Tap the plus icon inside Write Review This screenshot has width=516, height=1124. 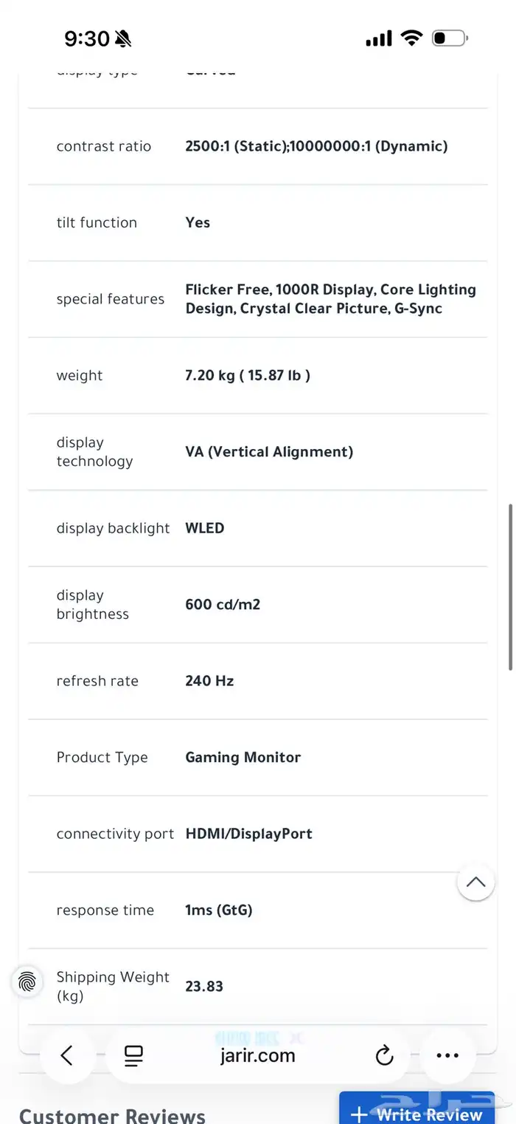[358, 1115]
